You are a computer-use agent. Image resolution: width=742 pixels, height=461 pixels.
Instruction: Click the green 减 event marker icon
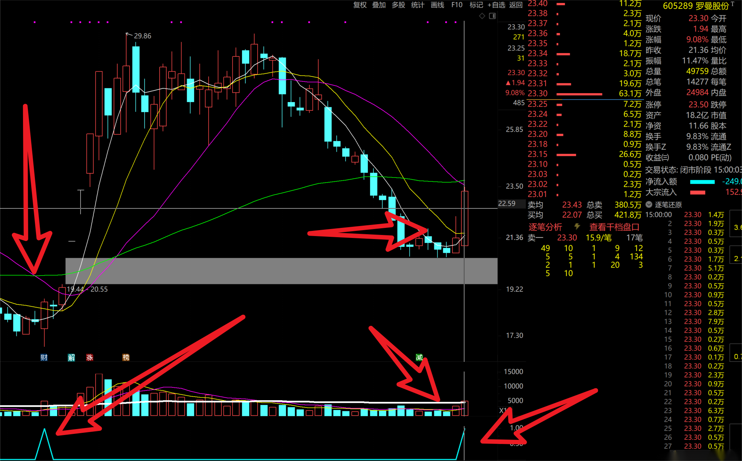click(x=419, y=357)
